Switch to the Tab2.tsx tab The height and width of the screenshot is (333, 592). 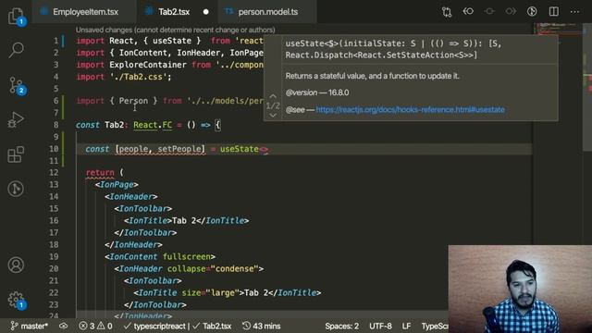coord(174,12)
